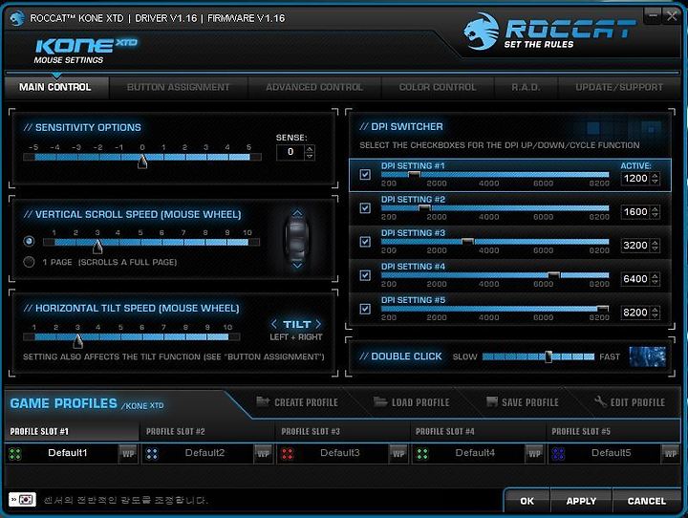Click the large ROCCAT brand logo
688x518 pixels.
pos(548,32)
